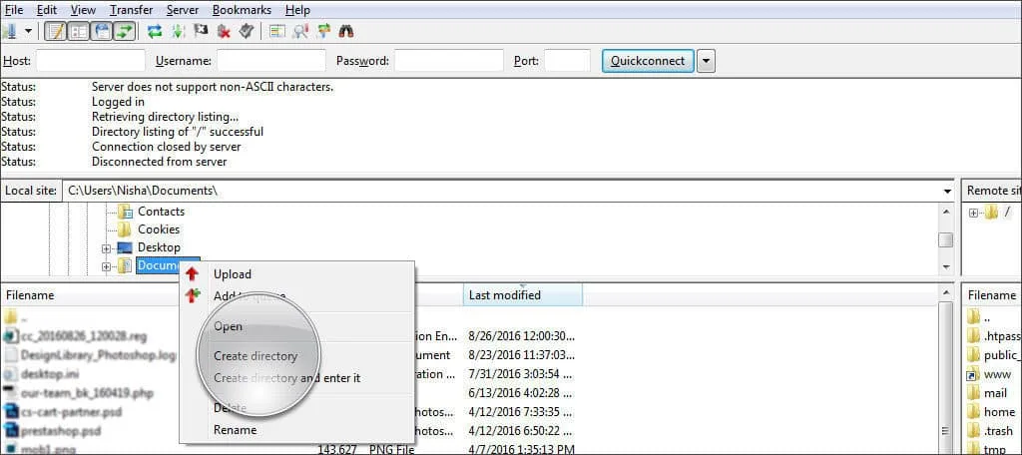Click the process transfer queue icon
Viewport: 1022px width, 455px height.
[178, 31]
